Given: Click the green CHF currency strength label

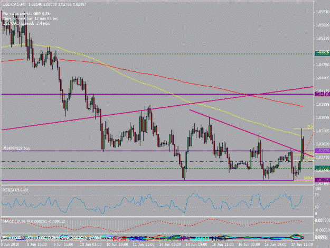Looking at the screenshot, I should (x=169, y=238).
